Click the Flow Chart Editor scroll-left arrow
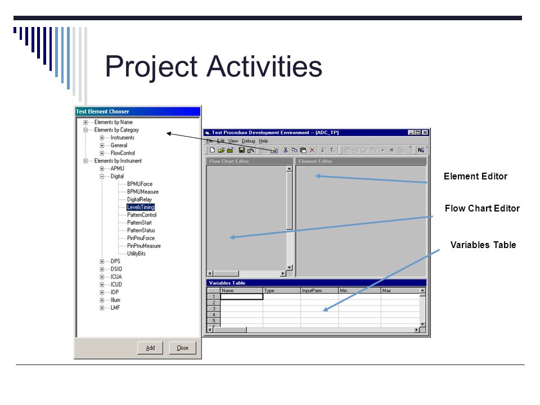 coord(210,273)
